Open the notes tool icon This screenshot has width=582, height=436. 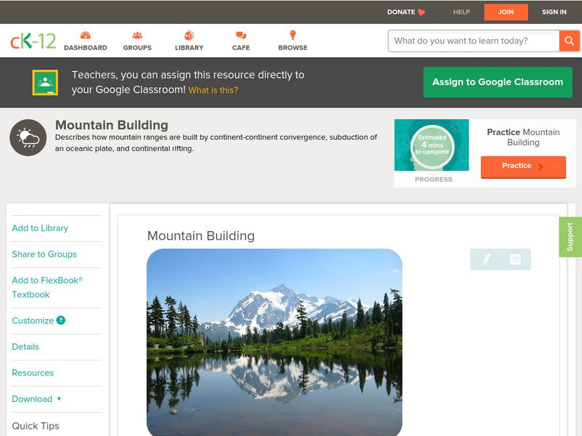coord(515,259)
